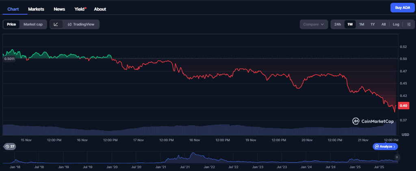Image resolution: width=416 pixels, height=171 pixels.
Task: Open the News tab
Action: [59, 9]
